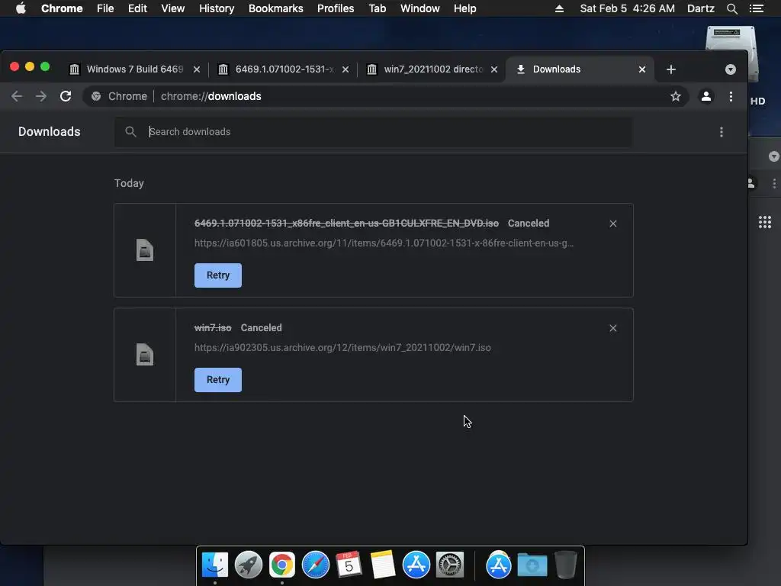Open the History menu
Viewport: 781px width, 586px height.
tap(217, 8)
